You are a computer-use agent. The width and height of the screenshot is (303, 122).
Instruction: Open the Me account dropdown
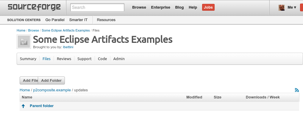[x=292, y=7]
